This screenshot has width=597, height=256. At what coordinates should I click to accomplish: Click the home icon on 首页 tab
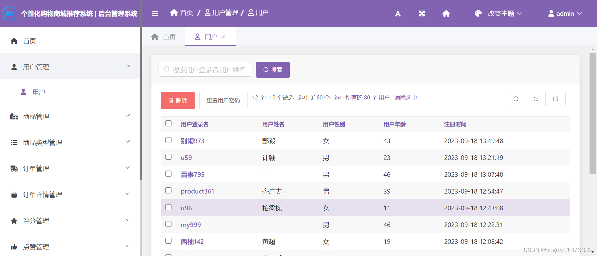[x=155, y=37]
